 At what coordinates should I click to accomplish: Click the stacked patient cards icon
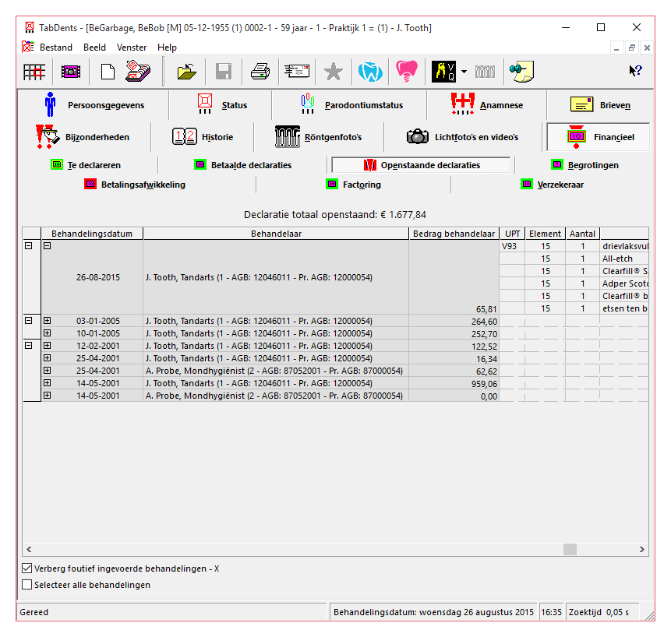[x=138, y=71]
